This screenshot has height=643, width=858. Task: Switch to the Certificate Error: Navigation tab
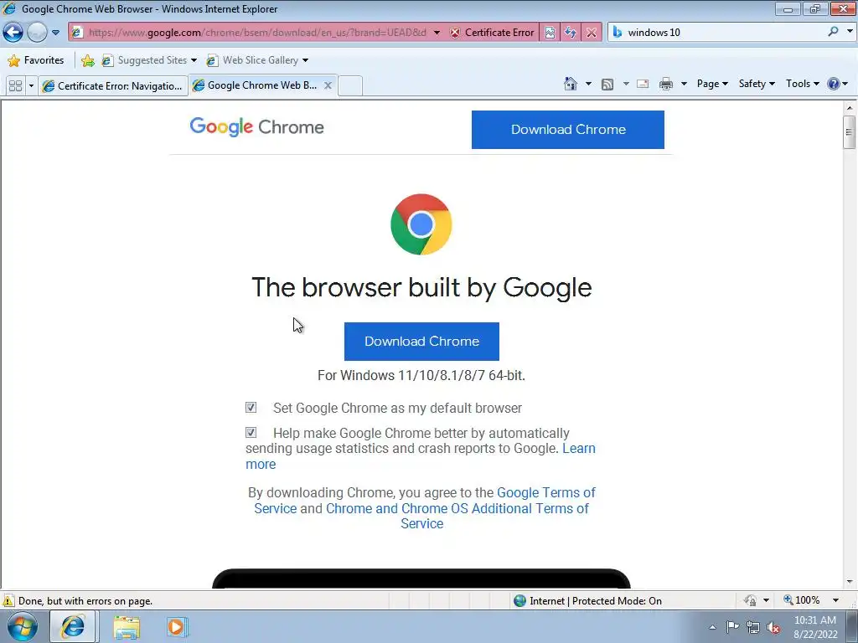[113, 86]
